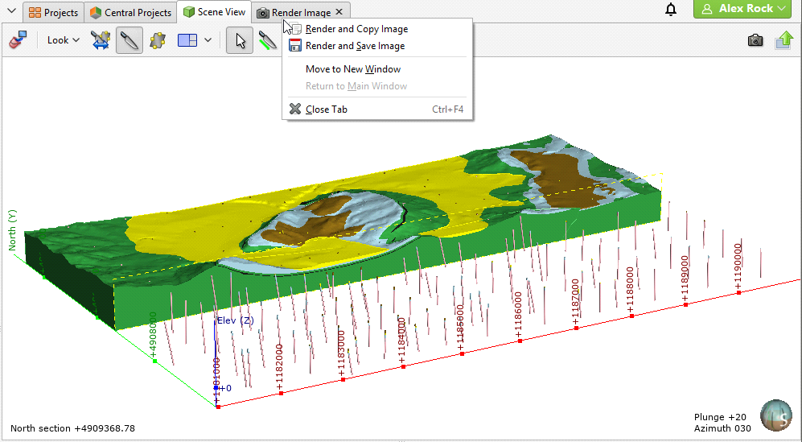This screenshot has width=802, height=442.
Task: Click the navigation compass ball in scene
Action: click(x=775, y=415)
